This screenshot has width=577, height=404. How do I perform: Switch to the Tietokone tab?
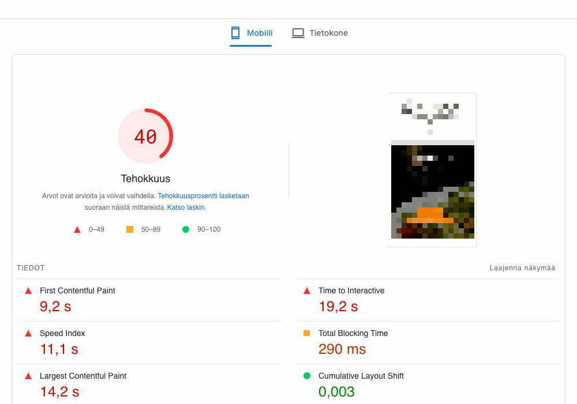click(x=320, y=33)
